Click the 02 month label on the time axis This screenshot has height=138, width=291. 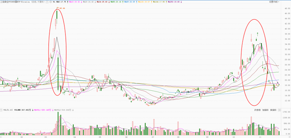22,137
